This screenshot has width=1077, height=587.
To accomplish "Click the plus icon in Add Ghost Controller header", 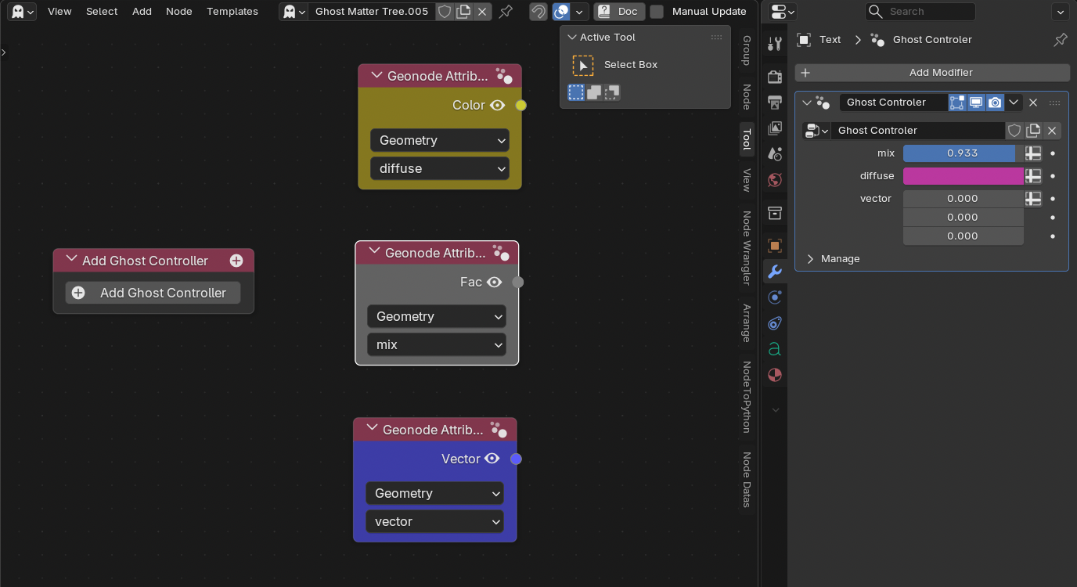I will click(236, 261).
